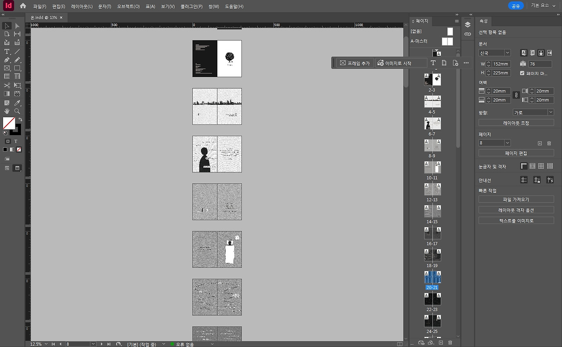Image resolution: width=562 pixels, height=347 pixels.
Task: Click the 공유 share button
Action: click(x=516, y=6)
